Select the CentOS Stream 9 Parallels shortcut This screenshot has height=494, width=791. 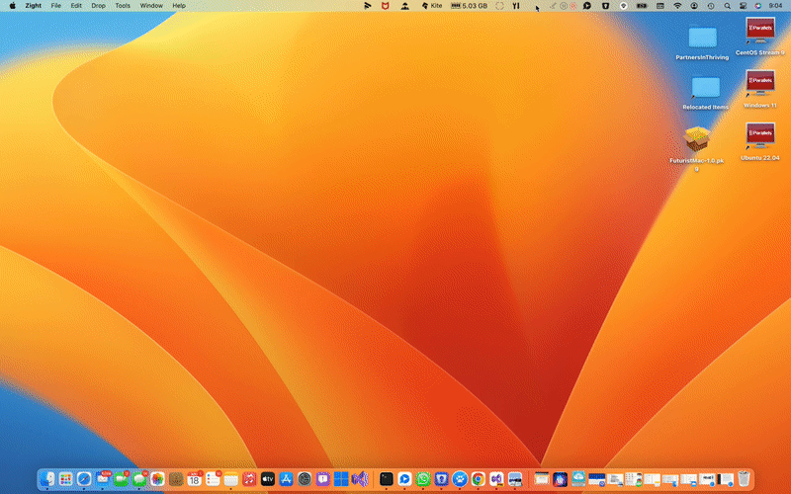point(759,32)
